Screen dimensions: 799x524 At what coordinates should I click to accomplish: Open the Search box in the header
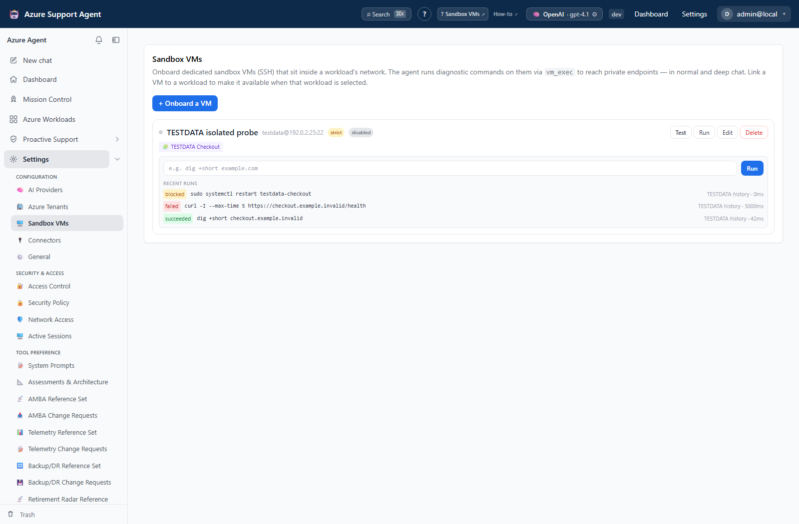tap(387, 14)
